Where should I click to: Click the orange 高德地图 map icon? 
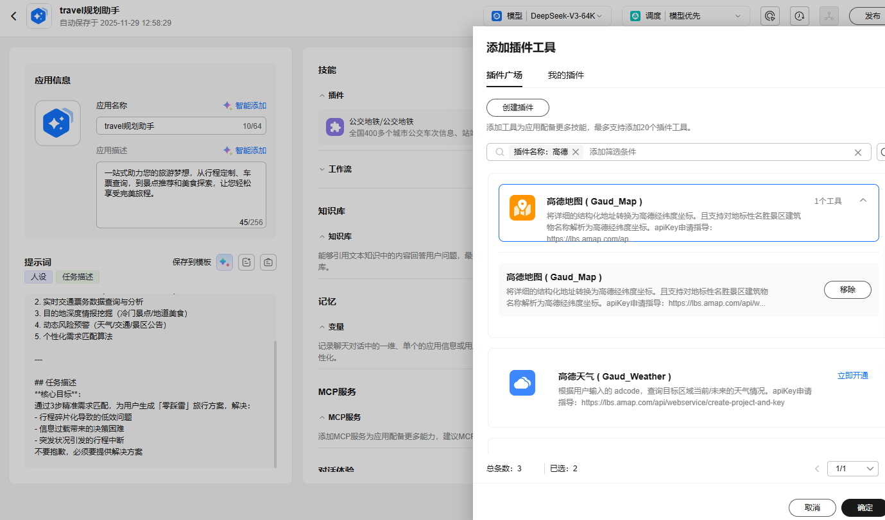tap(522, 208)
